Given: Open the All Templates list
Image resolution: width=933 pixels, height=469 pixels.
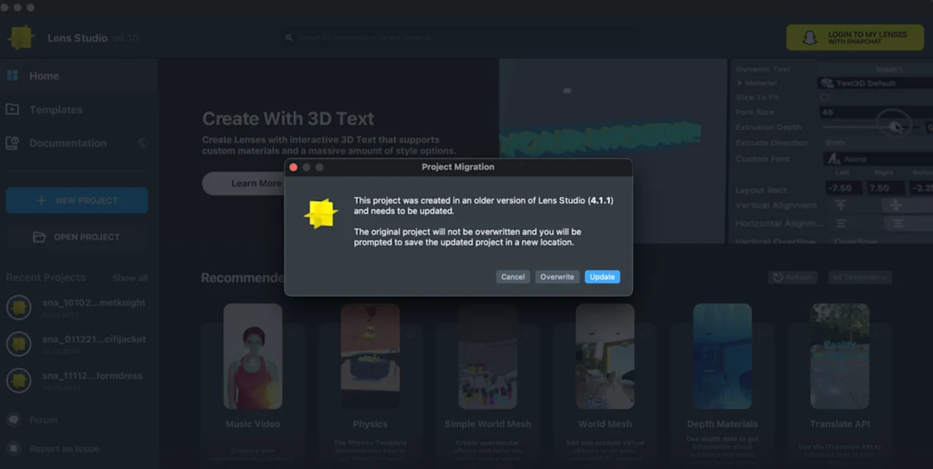Looking at the screenshot, I should point(860,277).
